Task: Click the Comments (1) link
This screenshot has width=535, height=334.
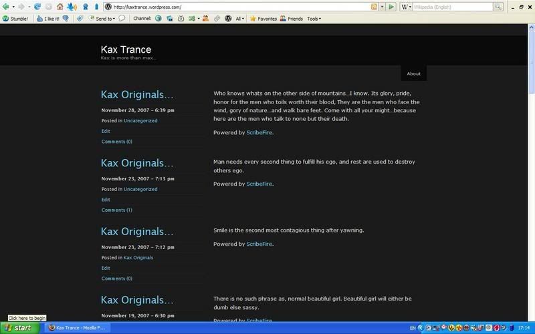Action: pyautogui.click(x=116, y=210)
